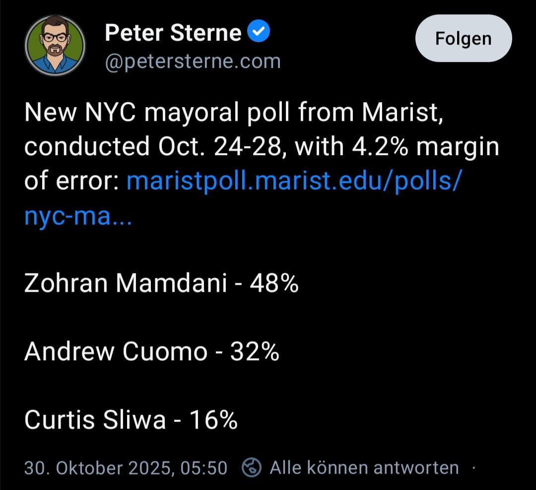Tap the Peter Sterne display name

[x=173, y=33]
